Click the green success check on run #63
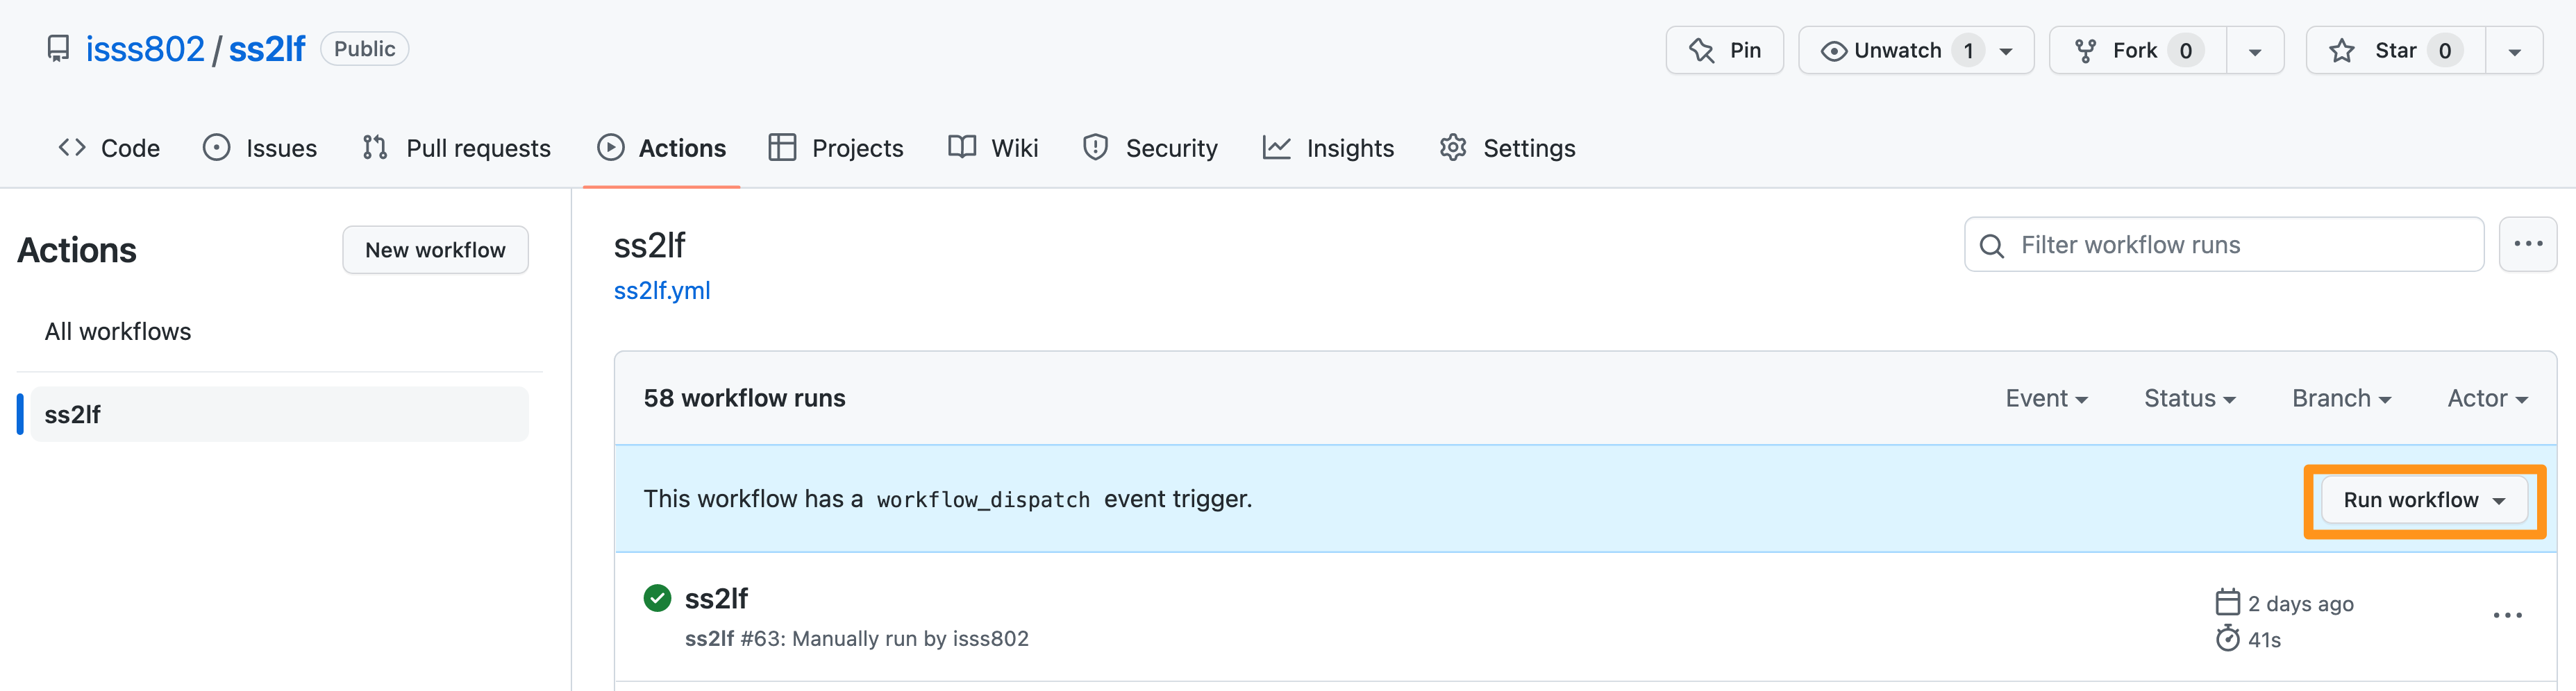This screenshot has width=2576, height=691. 657,597
